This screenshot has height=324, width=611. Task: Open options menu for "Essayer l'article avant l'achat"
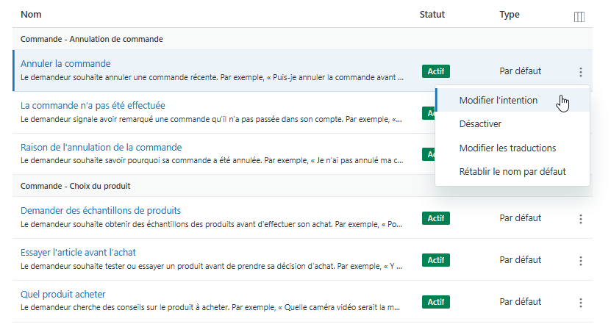[x=580, y=261]
